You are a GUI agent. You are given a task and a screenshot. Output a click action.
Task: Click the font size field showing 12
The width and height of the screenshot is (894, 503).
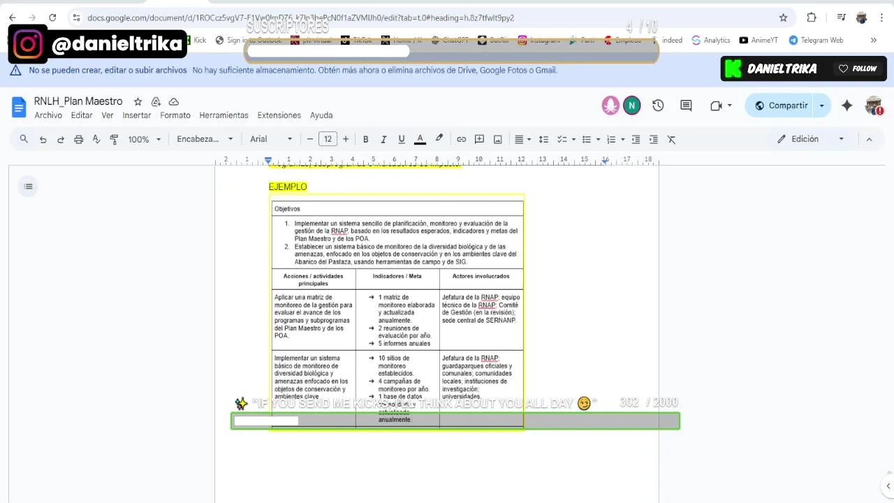pyautogui.click(x=328, y=139)
